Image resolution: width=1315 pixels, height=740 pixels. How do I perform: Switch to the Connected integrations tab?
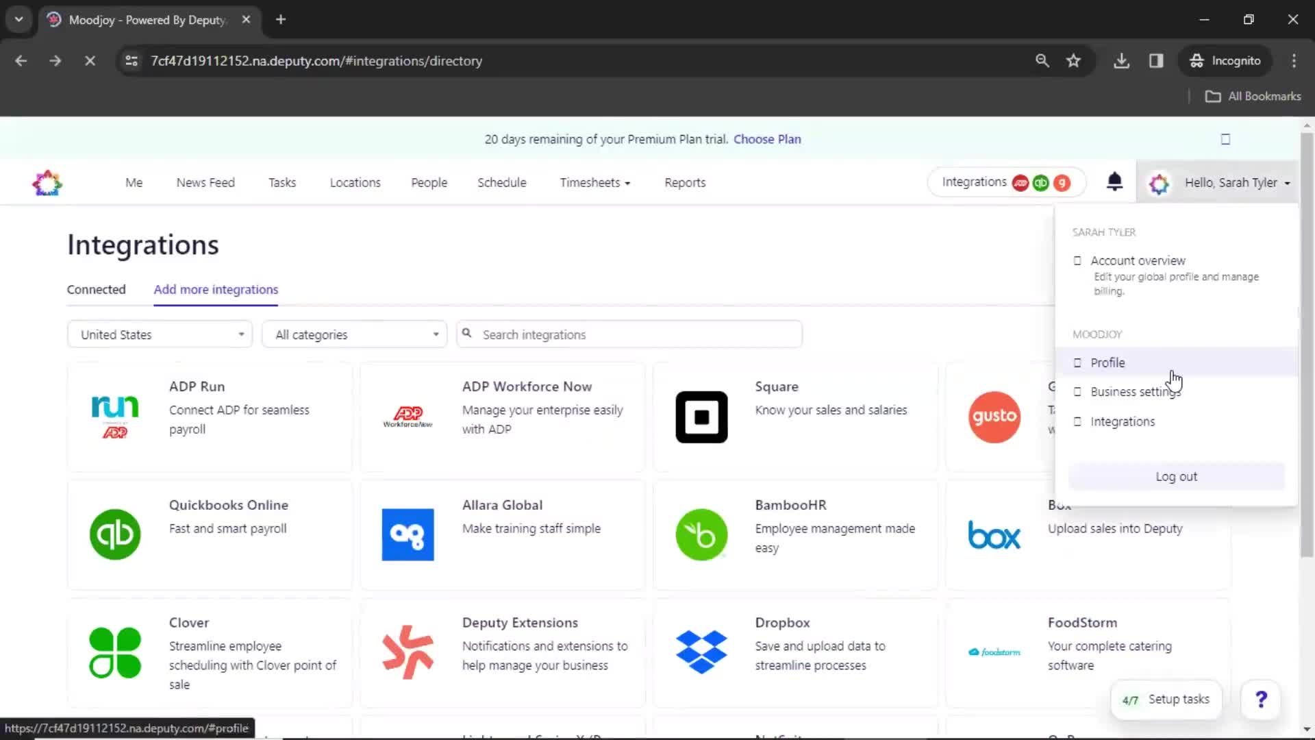(x=96, y=289)
